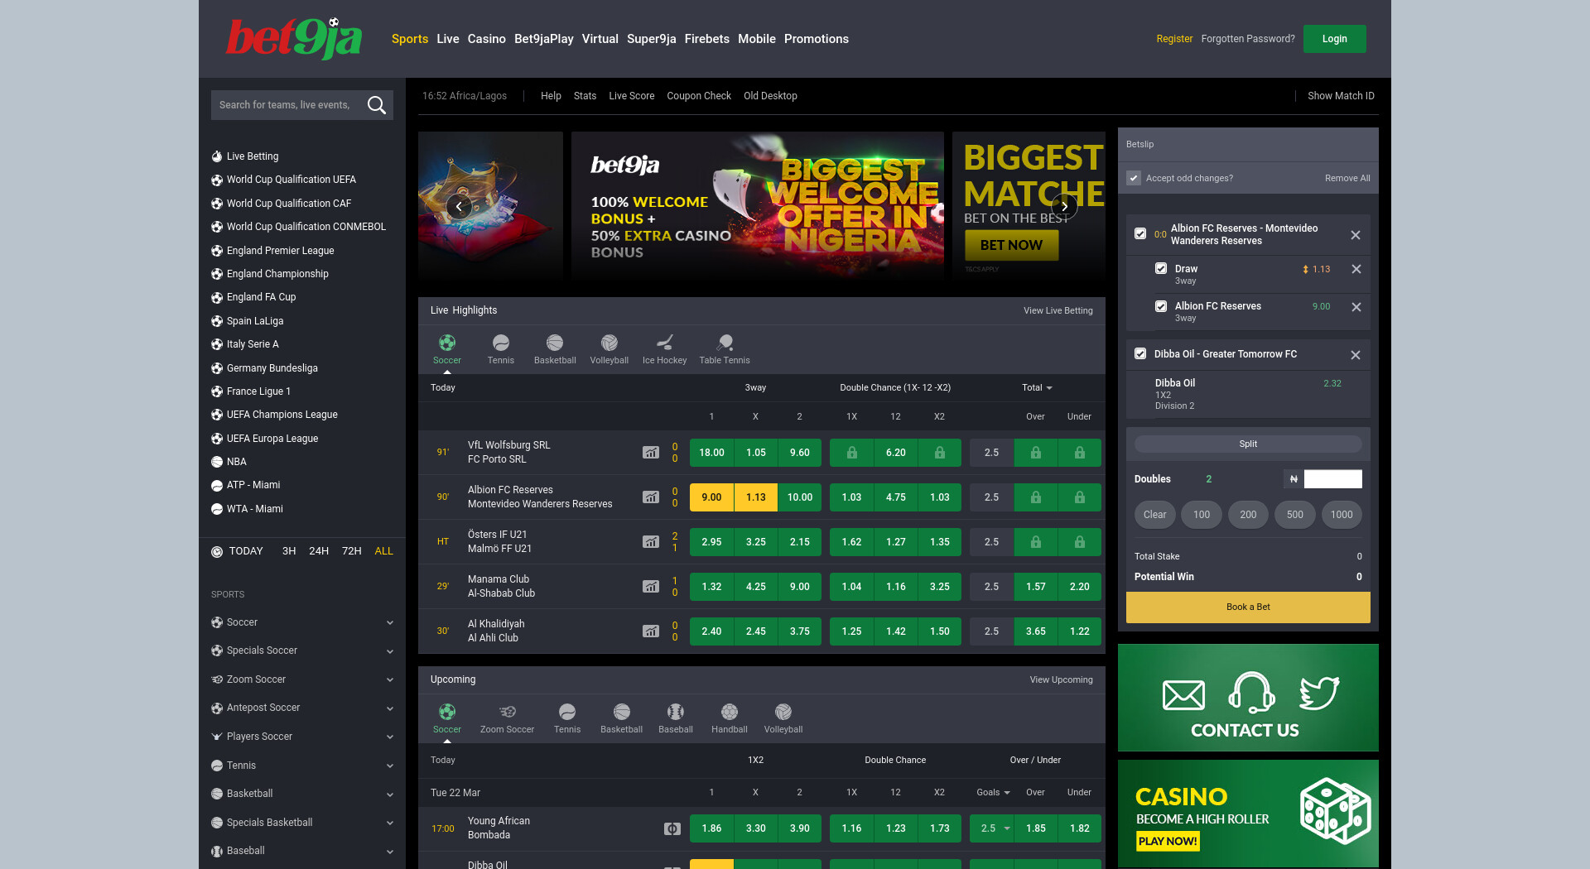Go to previous banner slide
Image resolution: width=1590 pixels, height=869 pixels.
click(x=459, y=206)
